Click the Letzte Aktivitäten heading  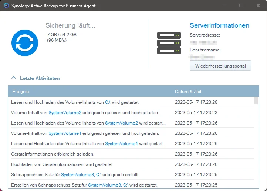pyautogui.click(x=40, y=78)
